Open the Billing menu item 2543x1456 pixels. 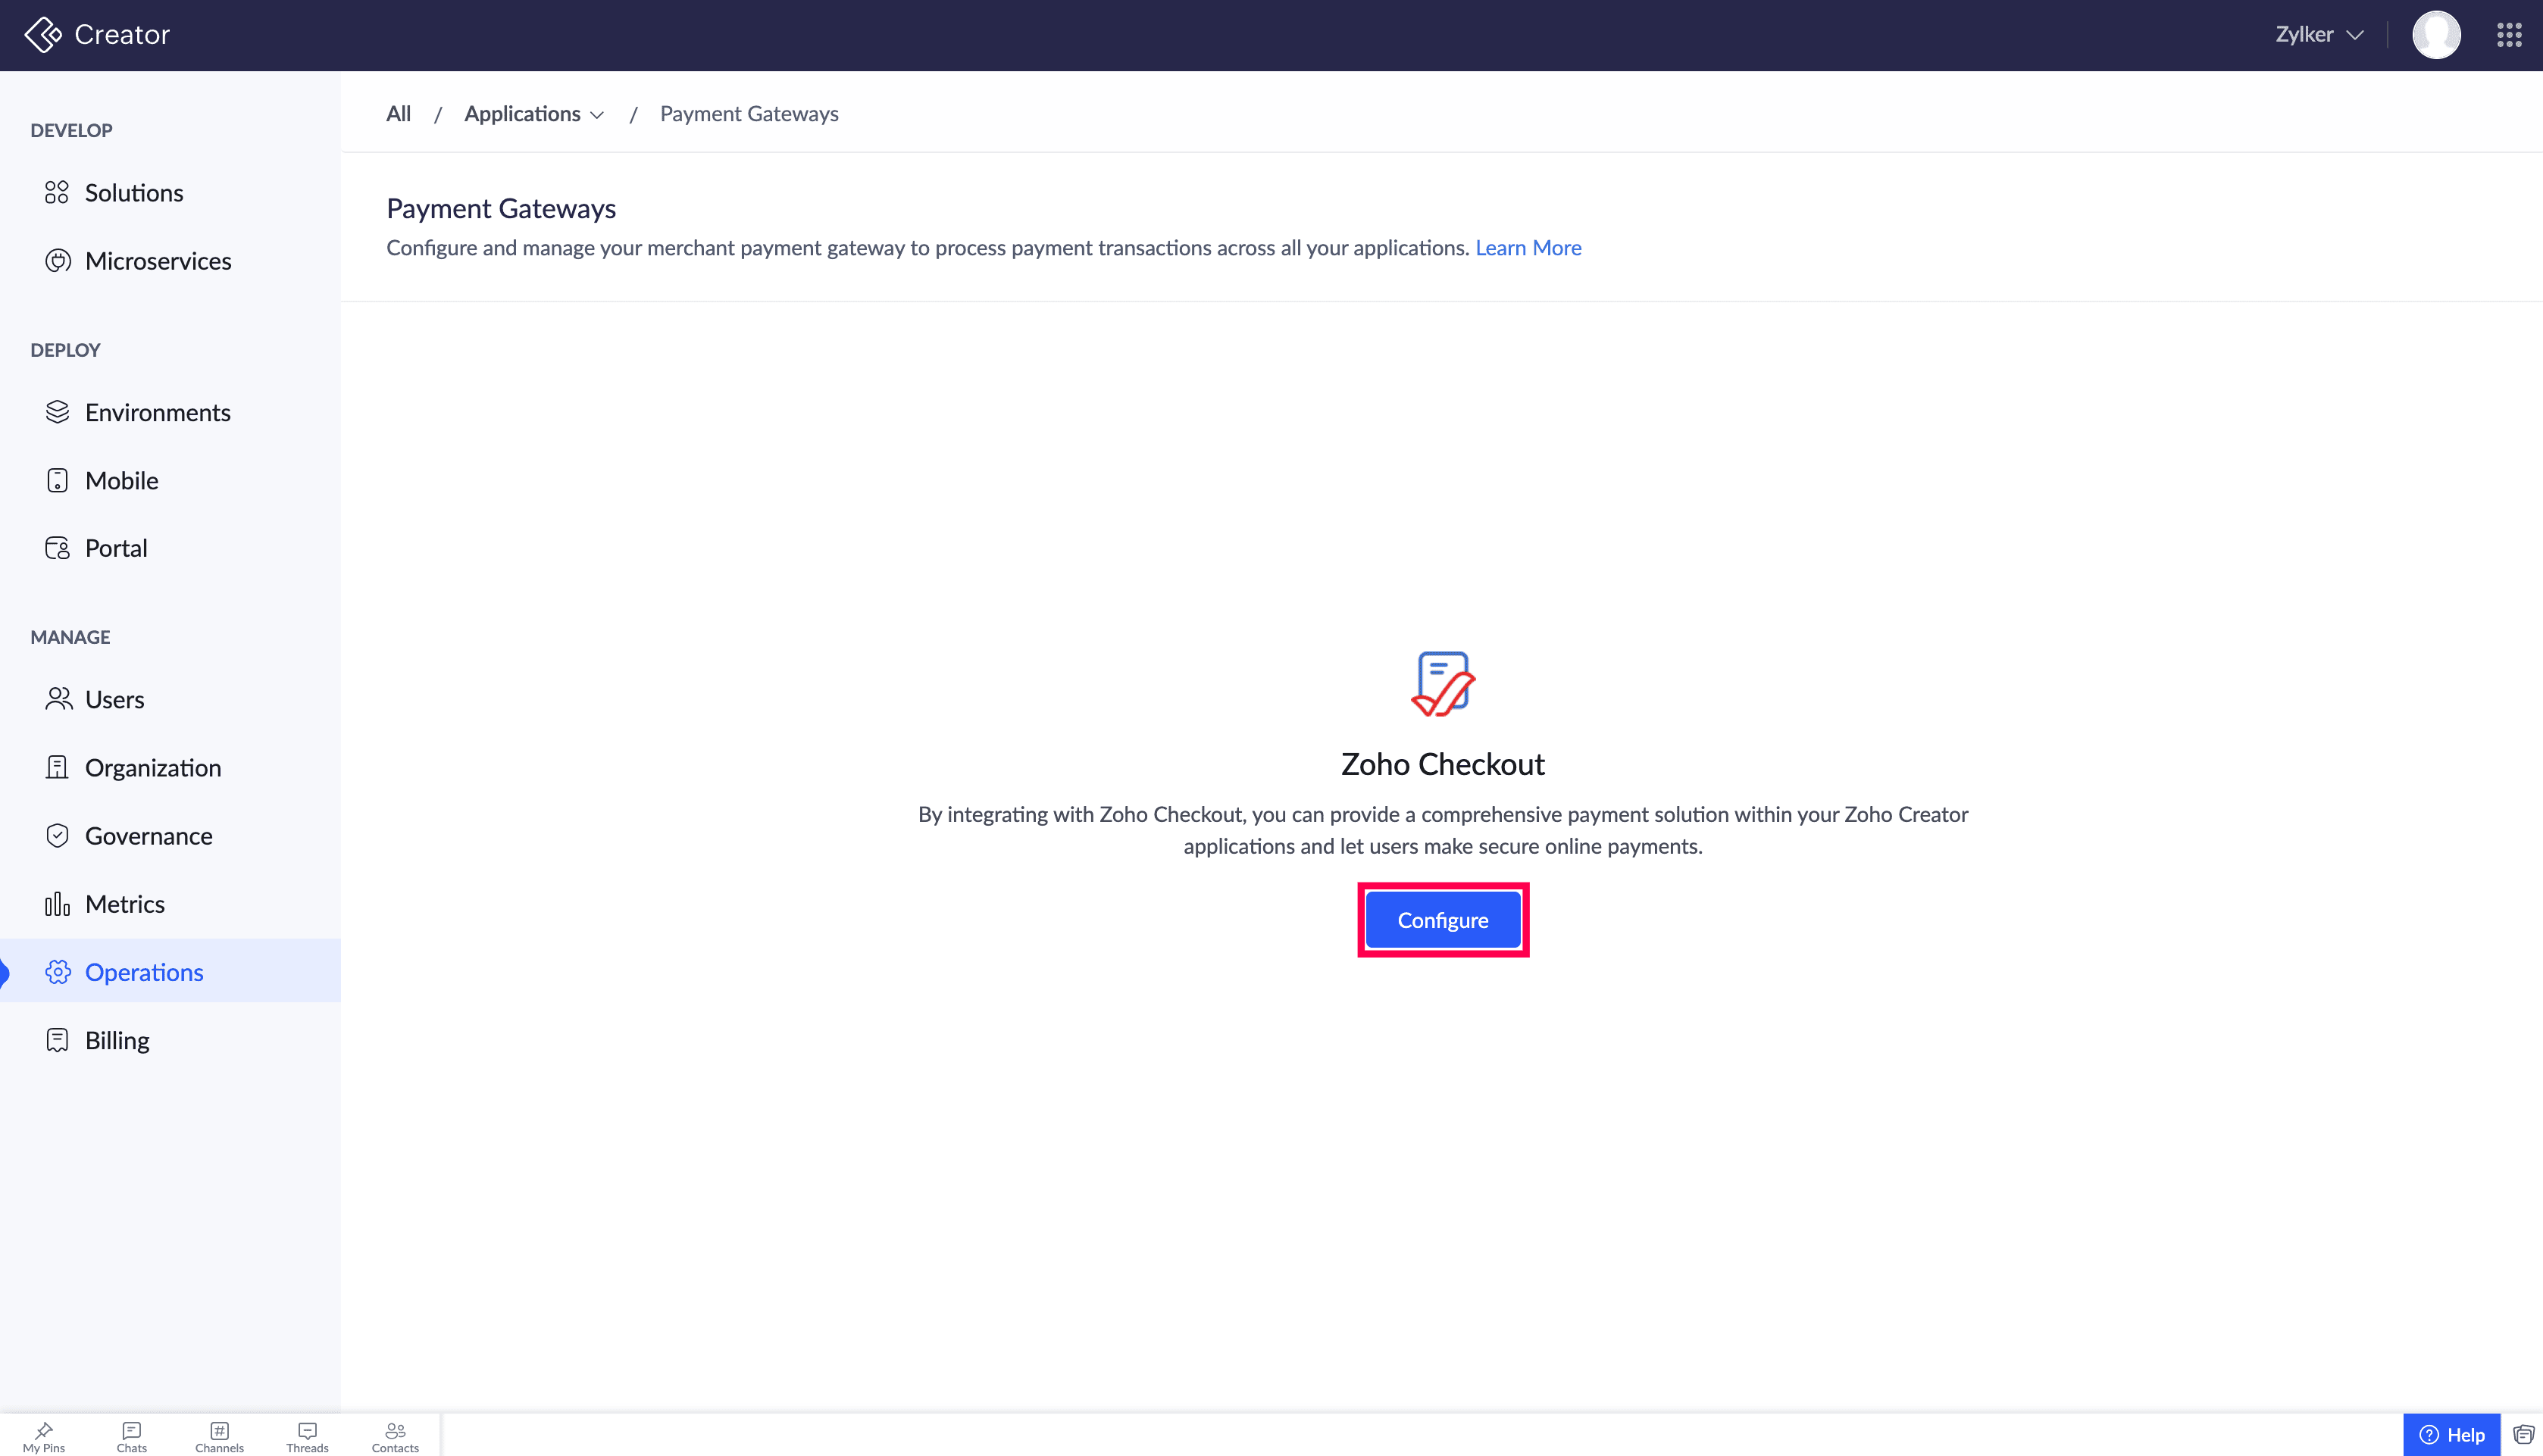tap(117, 1040)
